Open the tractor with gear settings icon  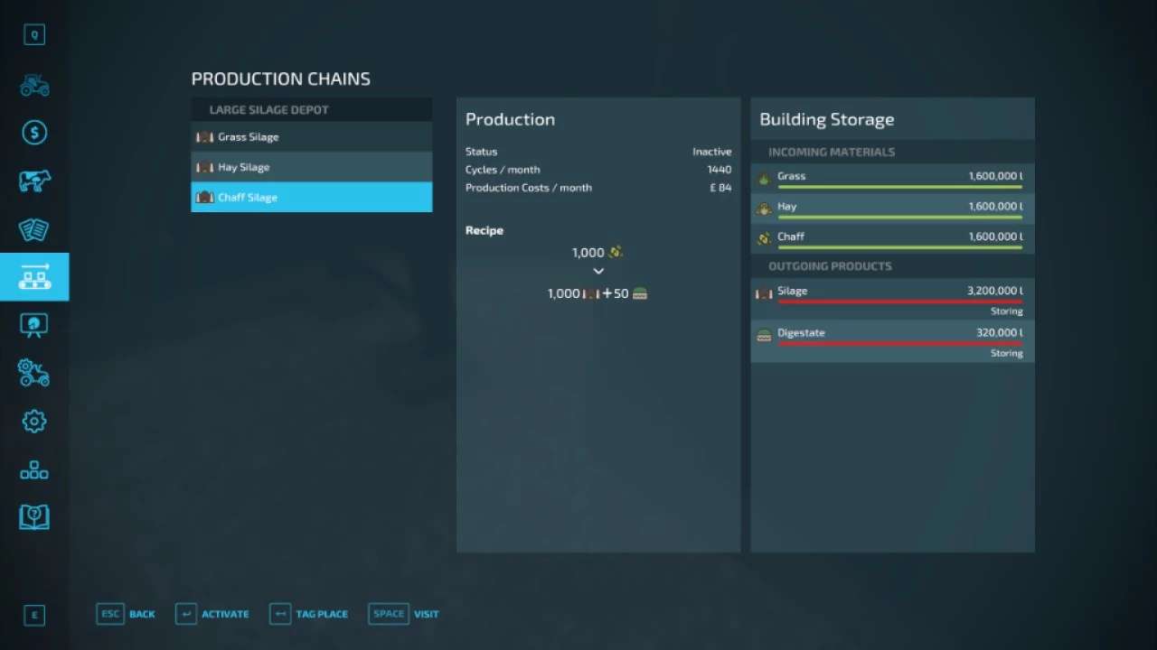tap(34, 373)
